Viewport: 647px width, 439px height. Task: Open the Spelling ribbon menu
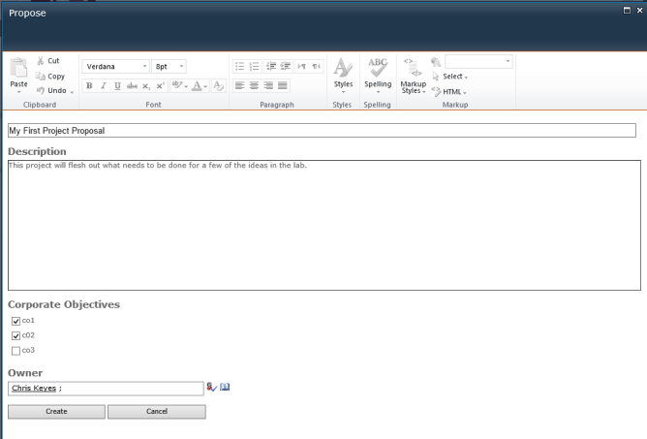(378, 74)
